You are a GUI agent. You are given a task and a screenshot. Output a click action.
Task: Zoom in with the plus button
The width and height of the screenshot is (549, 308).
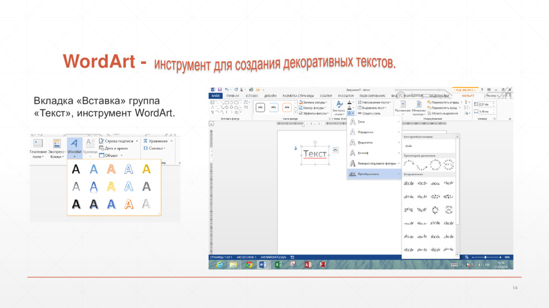click(x=500, y=257)
